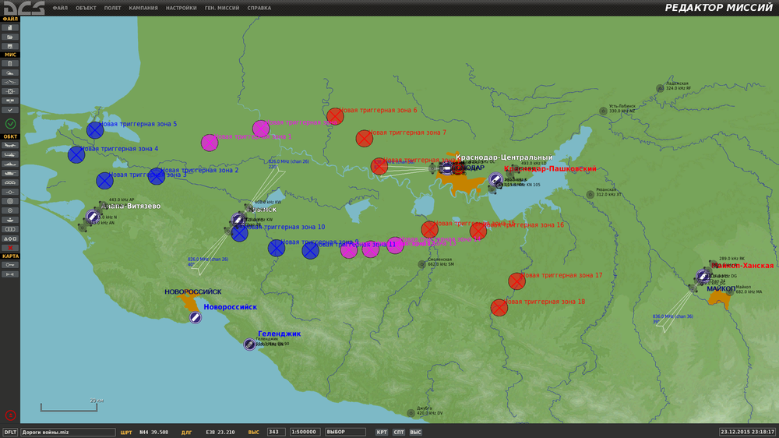Click the green circled checkmark button
This screenshot has width=779, height=438.
click(10, 123)
